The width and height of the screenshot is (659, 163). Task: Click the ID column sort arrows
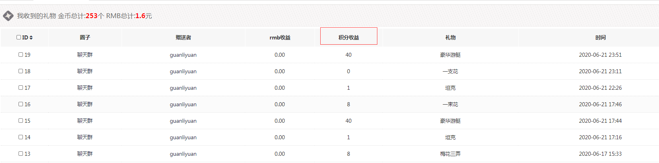31,37
